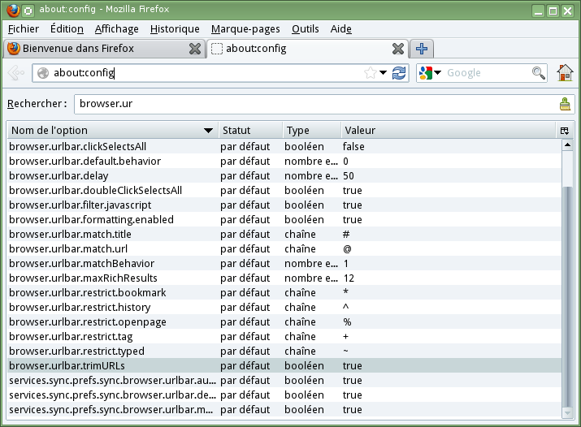This screenshot has height=427, width=581.
Task: Select browser.urlbar.formatting.enabled preference
Action: point(284,220)
